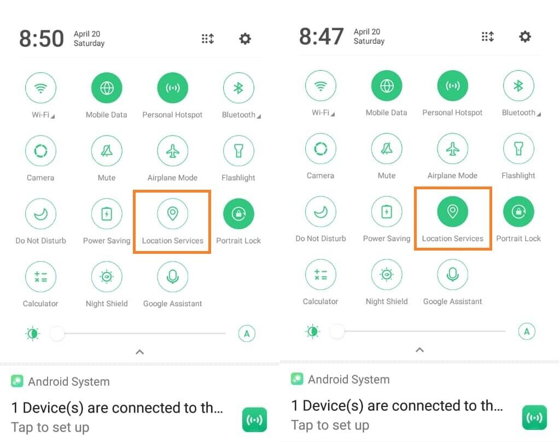The image size is (560, 442).
Task: Collapse the 8:47 quick settings with chevron
Action: tap(419, 350)
